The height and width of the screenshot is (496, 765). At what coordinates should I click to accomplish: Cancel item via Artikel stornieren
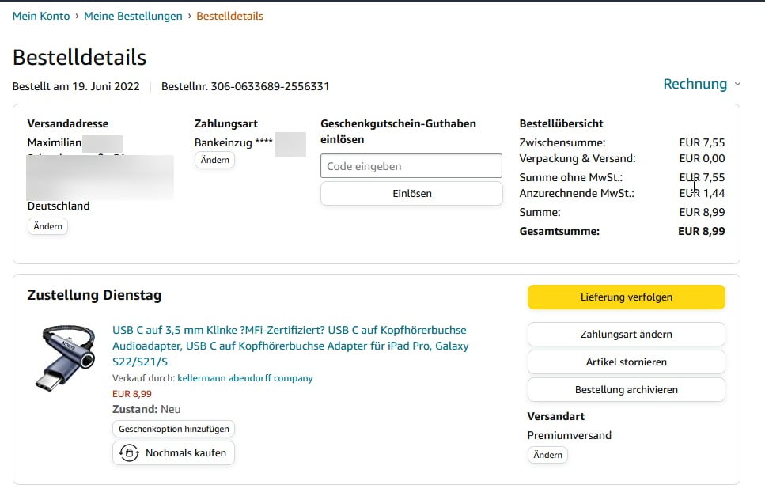click(626, 362)
